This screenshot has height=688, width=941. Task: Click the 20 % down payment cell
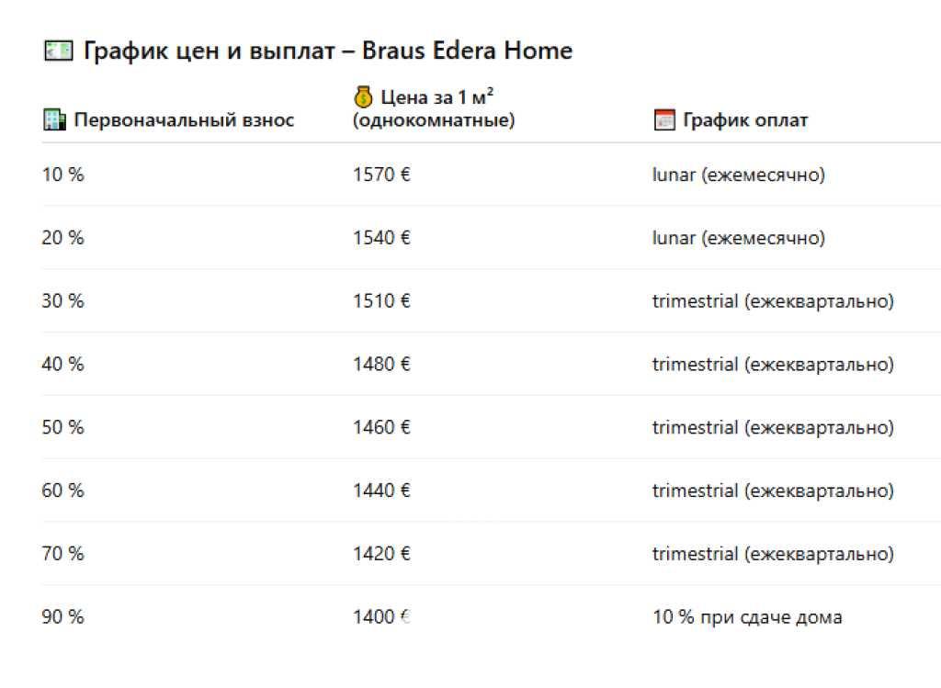[62, 238]
